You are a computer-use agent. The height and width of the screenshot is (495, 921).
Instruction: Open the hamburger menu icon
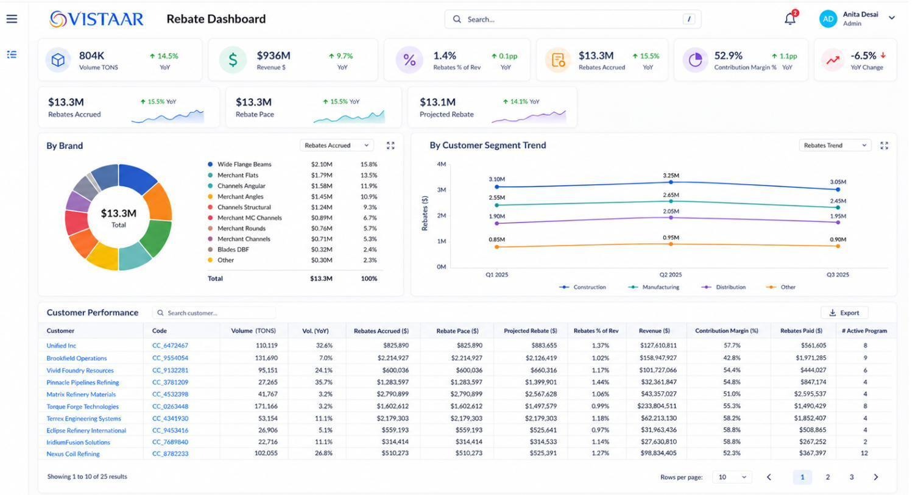pos(12,19)
